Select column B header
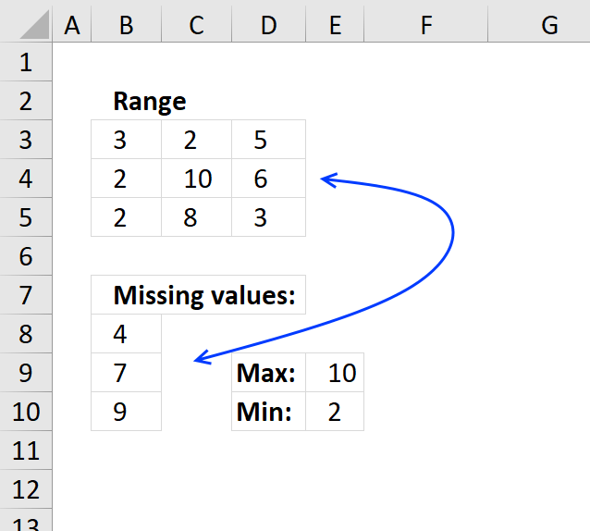This screenshot has height=531, width=590. coord(126,25)
